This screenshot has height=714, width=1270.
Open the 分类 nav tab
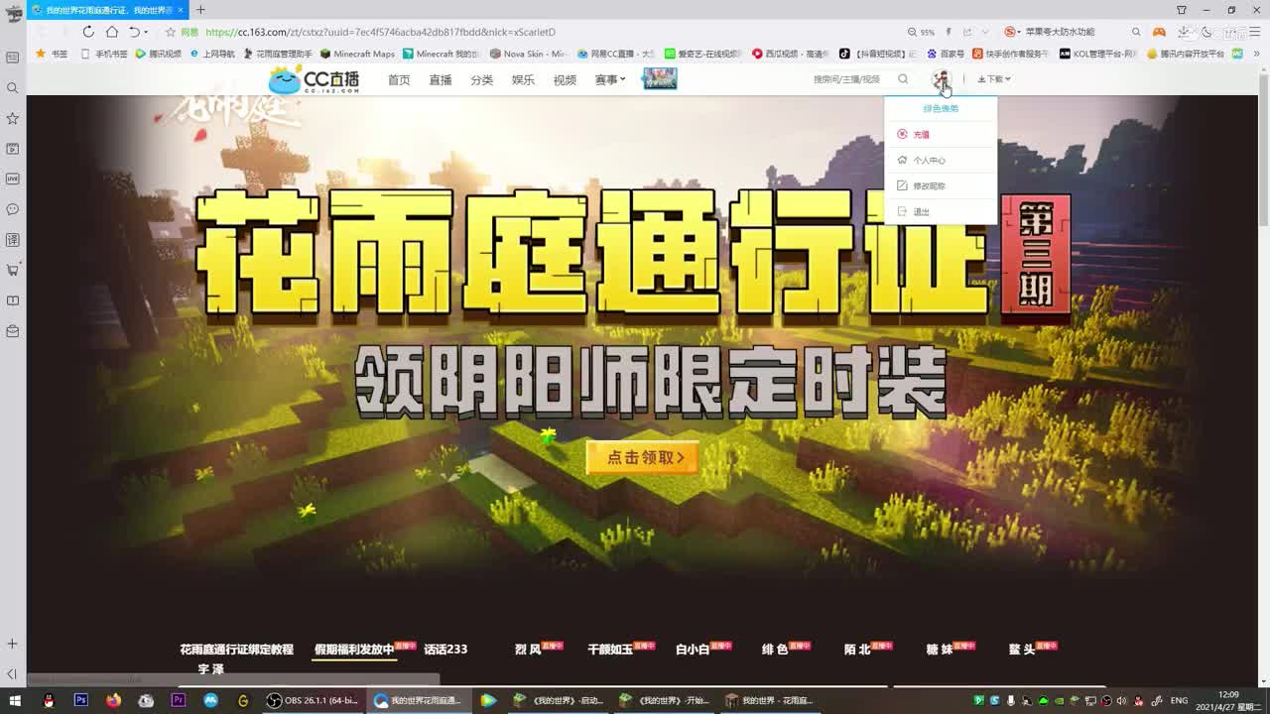482,79
